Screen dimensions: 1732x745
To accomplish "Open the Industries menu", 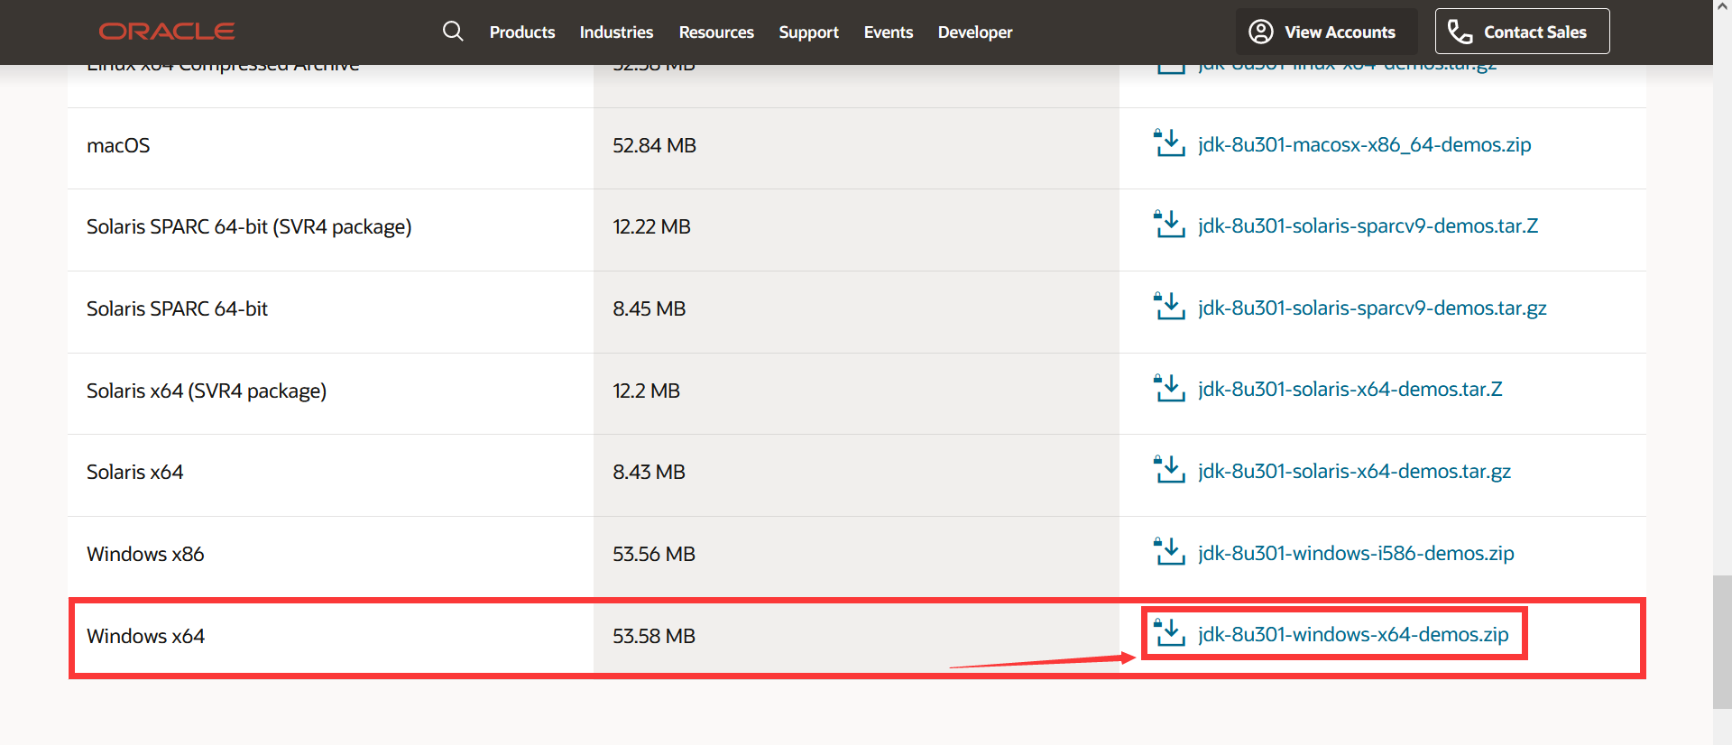I will 616,32.
